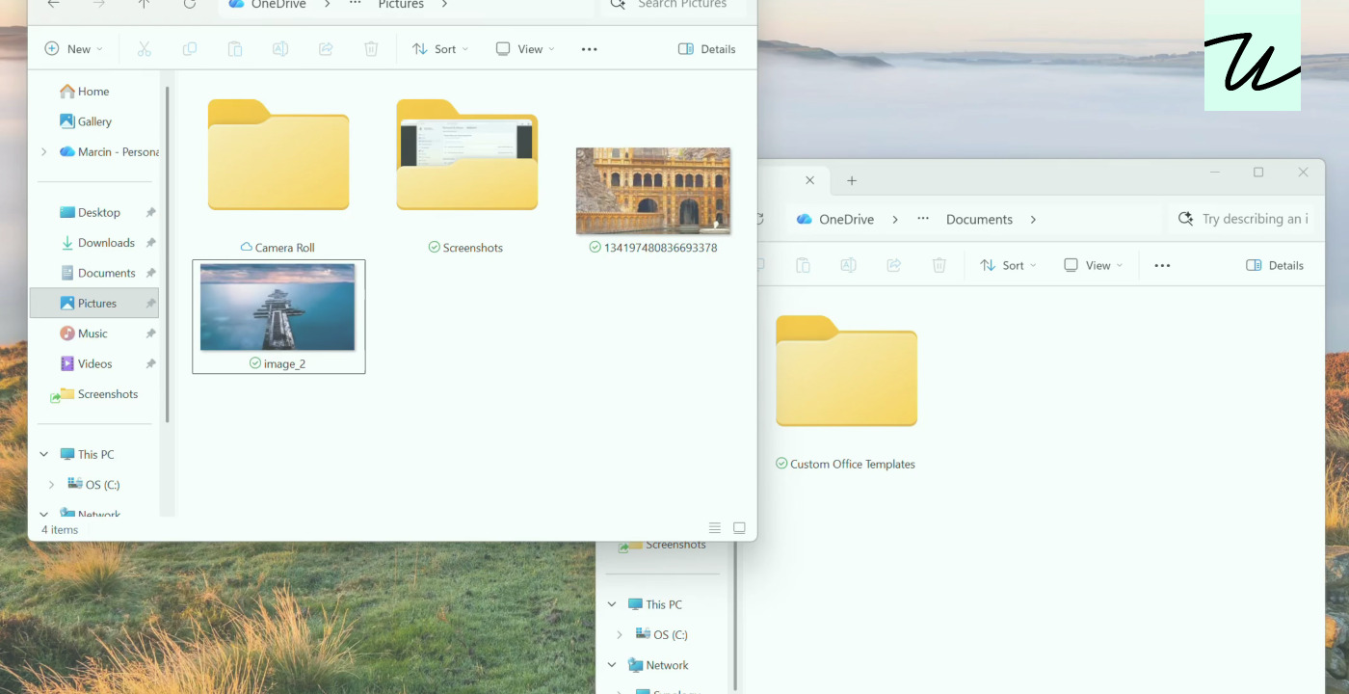Collapse the Network node in the Documents window sidebar
The image size is (1349, 694).
pyautogui.click(x=612, y=665)
